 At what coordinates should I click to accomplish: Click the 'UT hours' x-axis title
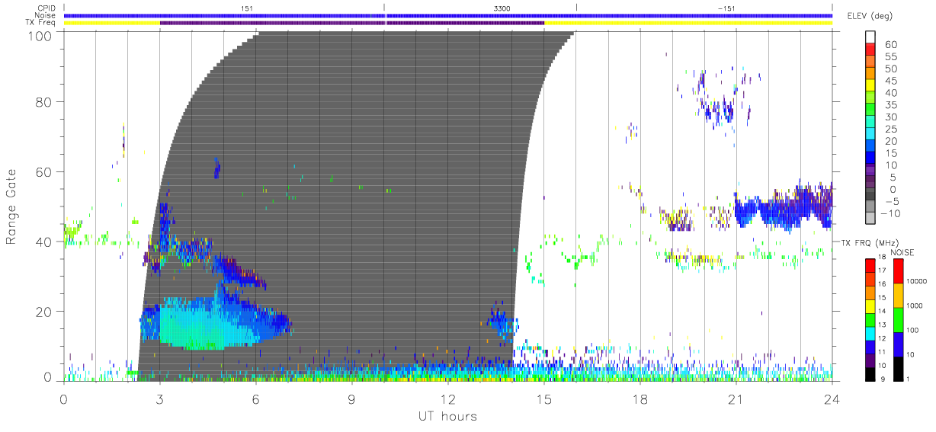[447, 416]
